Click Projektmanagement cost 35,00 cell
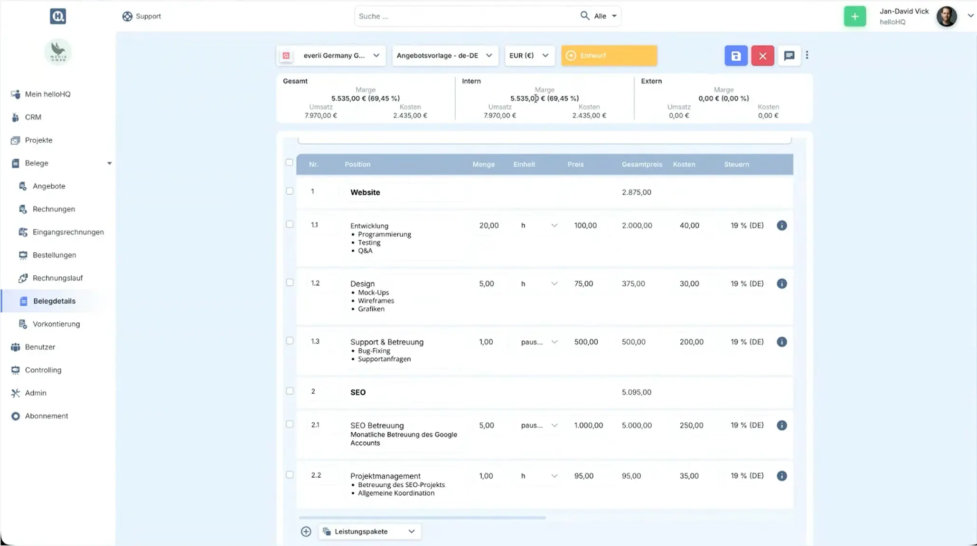The width and height of the screenshot is (977, 546). click(689, 476)
